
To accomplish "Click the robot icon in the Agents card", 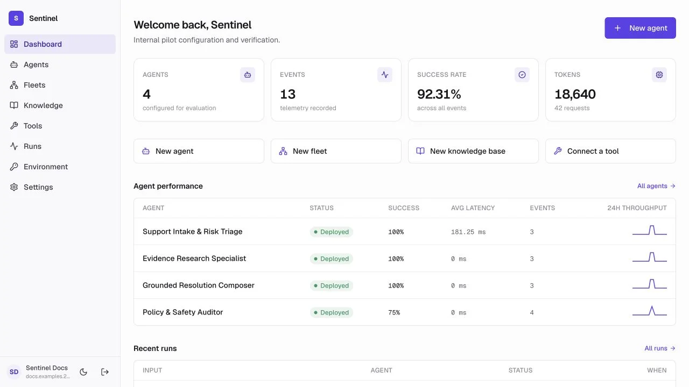I will (248, 75).
